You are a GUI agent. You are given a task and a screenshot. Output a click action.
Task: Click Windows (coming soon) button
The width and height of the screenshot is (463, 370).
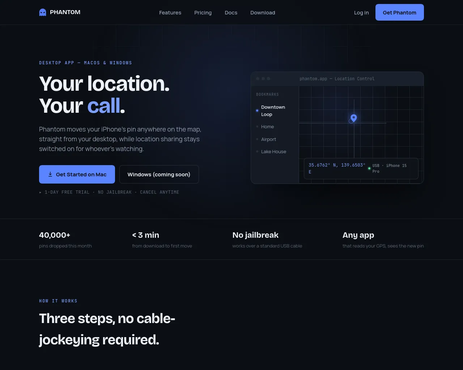159,175
